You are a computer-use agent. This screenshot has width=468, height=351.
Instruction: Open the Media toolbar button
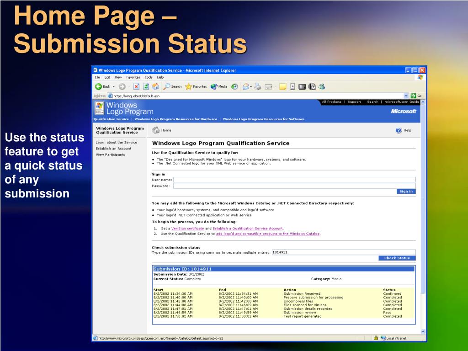[x=219, y=86]
